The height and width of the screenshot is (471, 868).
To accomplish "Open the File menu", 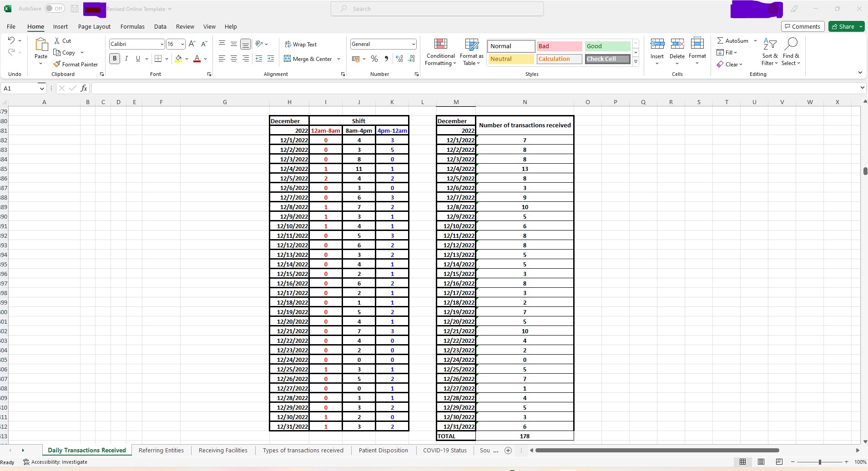I will coord(11,26).
